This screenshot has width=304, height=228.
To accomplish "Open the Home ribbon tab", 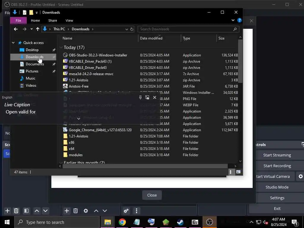I will coord(35,20).
